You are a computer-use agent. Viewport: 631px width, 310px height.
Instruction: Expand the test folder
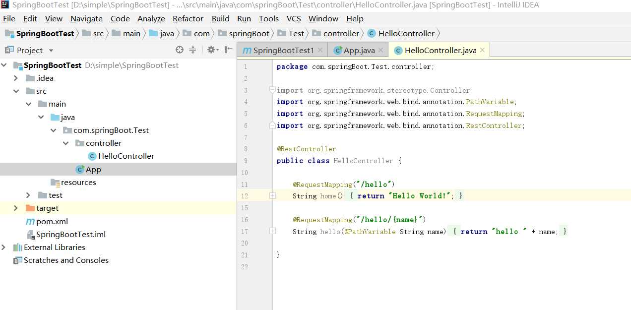(28, 195)
